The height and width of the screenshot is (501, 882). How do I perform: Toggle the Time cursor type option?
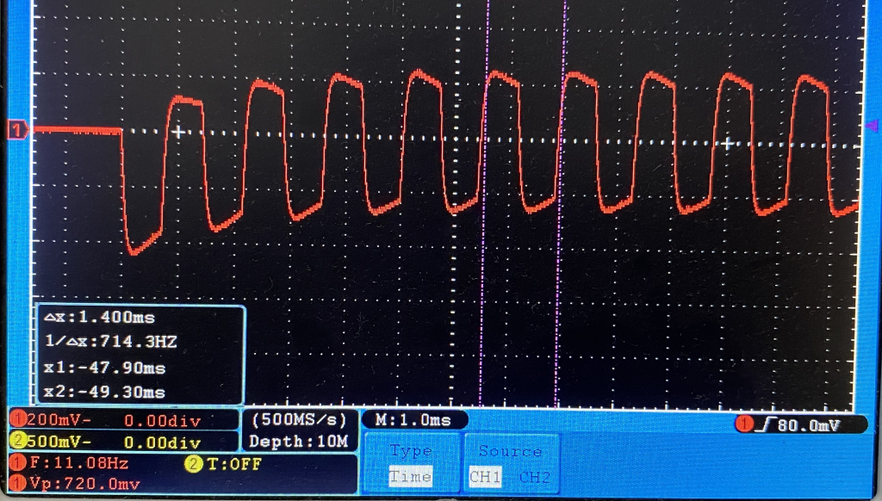pos(409,476)
